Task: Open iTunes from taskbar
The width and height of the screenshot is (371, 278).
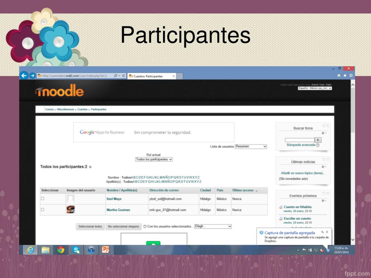Action: pos(91,250)
